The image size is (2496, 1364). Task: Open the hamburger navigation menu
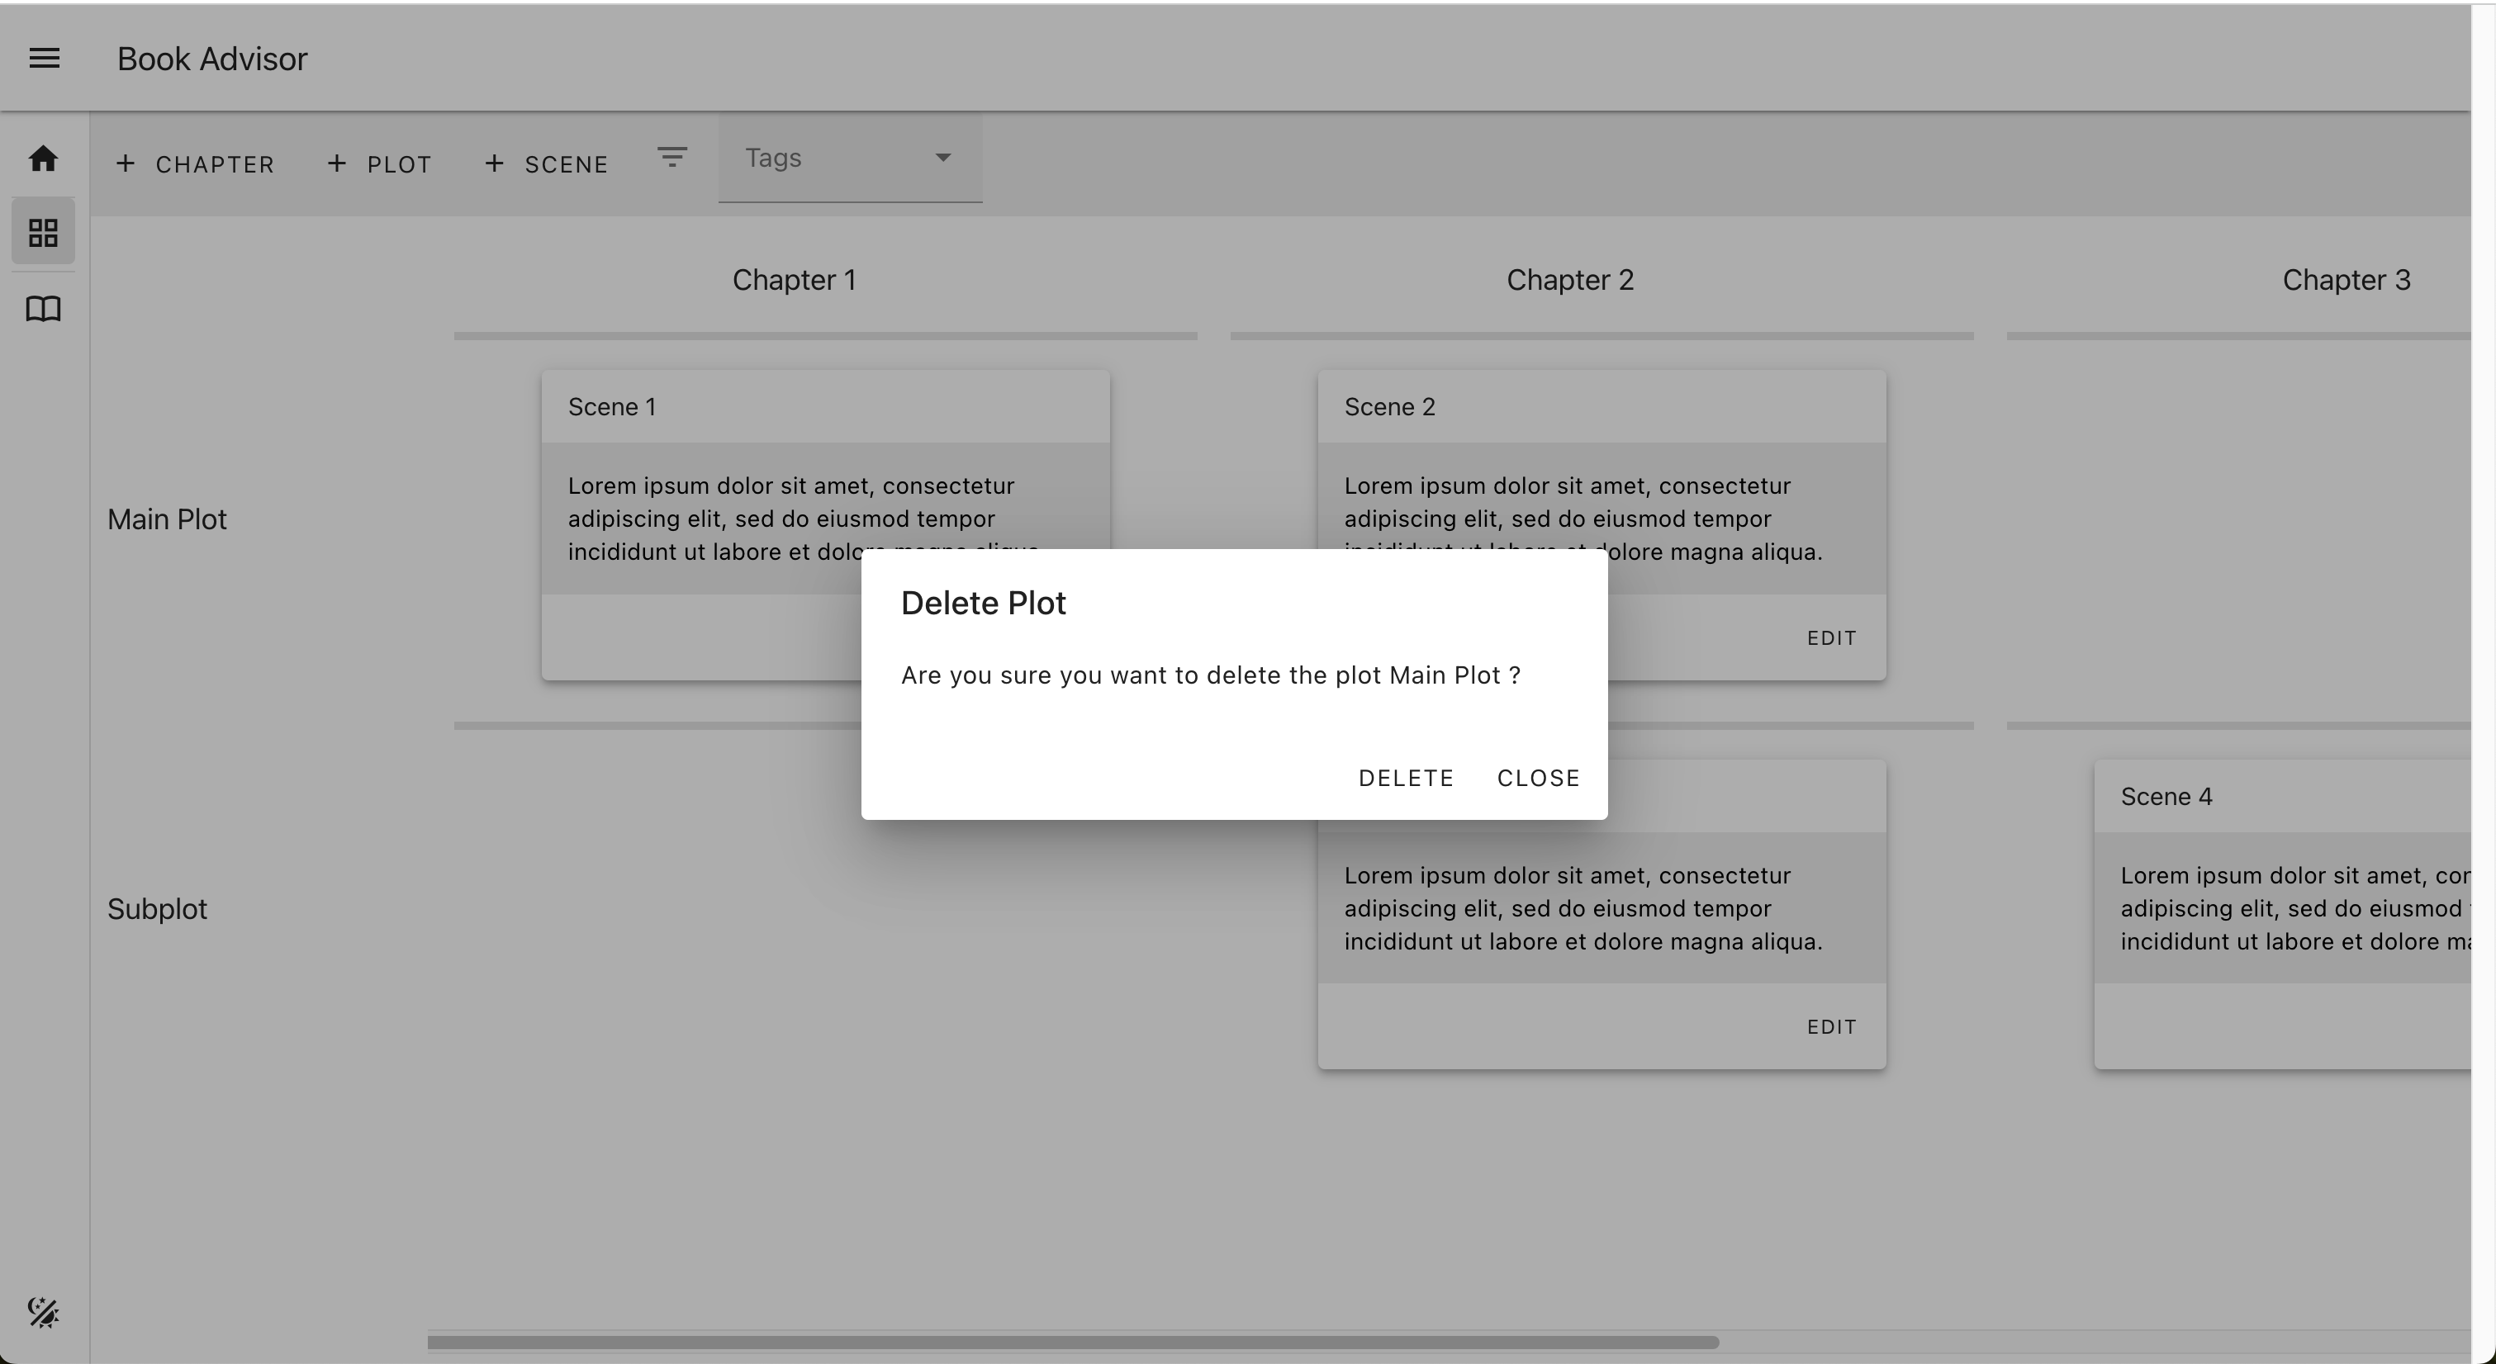pos(45,58)
